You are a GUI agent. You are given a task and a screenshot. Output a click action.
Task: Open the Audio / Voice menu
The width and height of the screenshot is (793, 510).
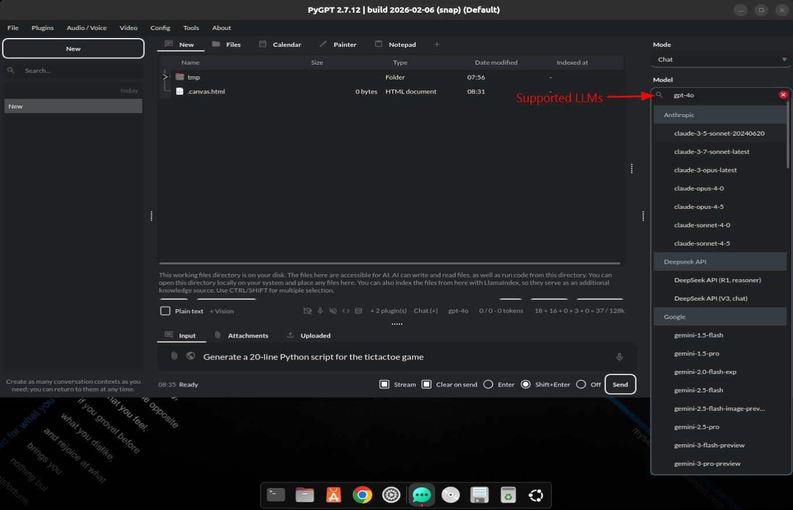point(87,28)
